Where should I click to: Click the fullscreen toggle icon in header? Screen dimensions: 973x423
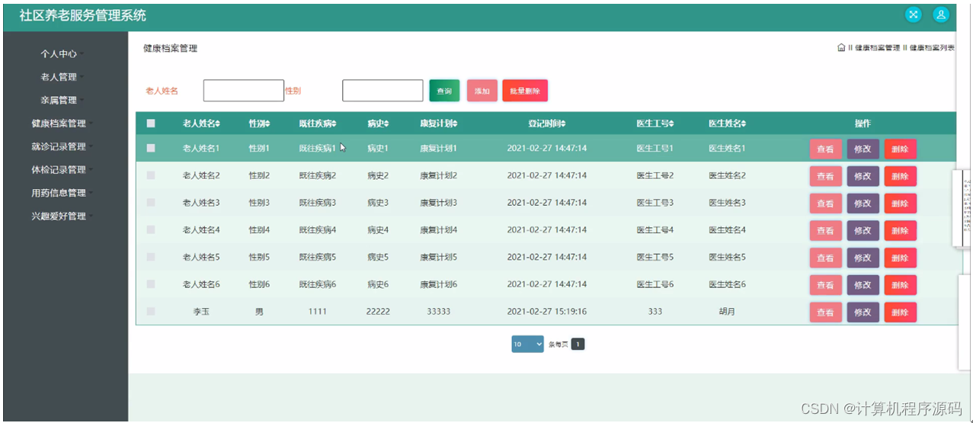pos(913,14)
